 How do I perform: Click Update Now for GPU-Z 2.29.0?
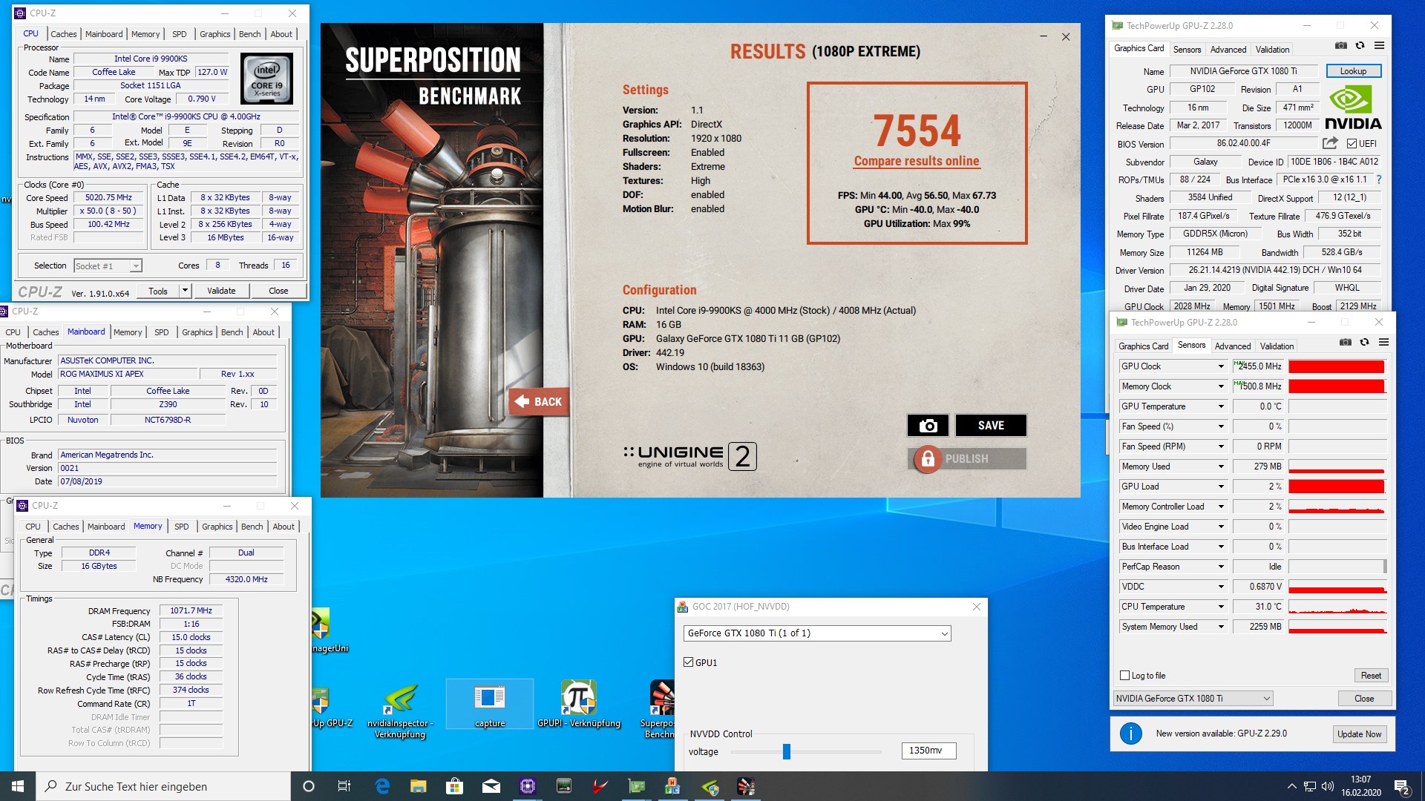[1359, 734]
